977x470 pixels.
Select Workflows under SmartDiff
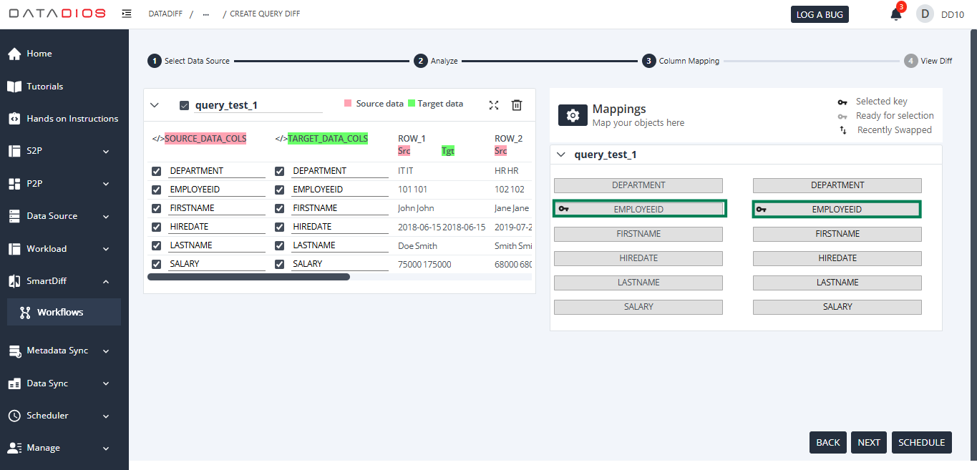click(60, 313)
